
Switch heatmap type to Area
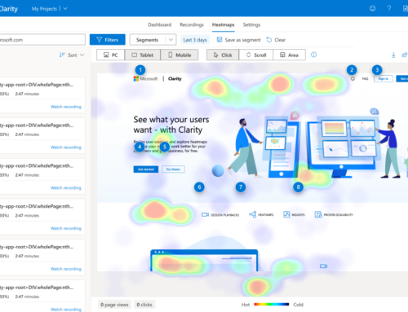click(x=289, y=55)
